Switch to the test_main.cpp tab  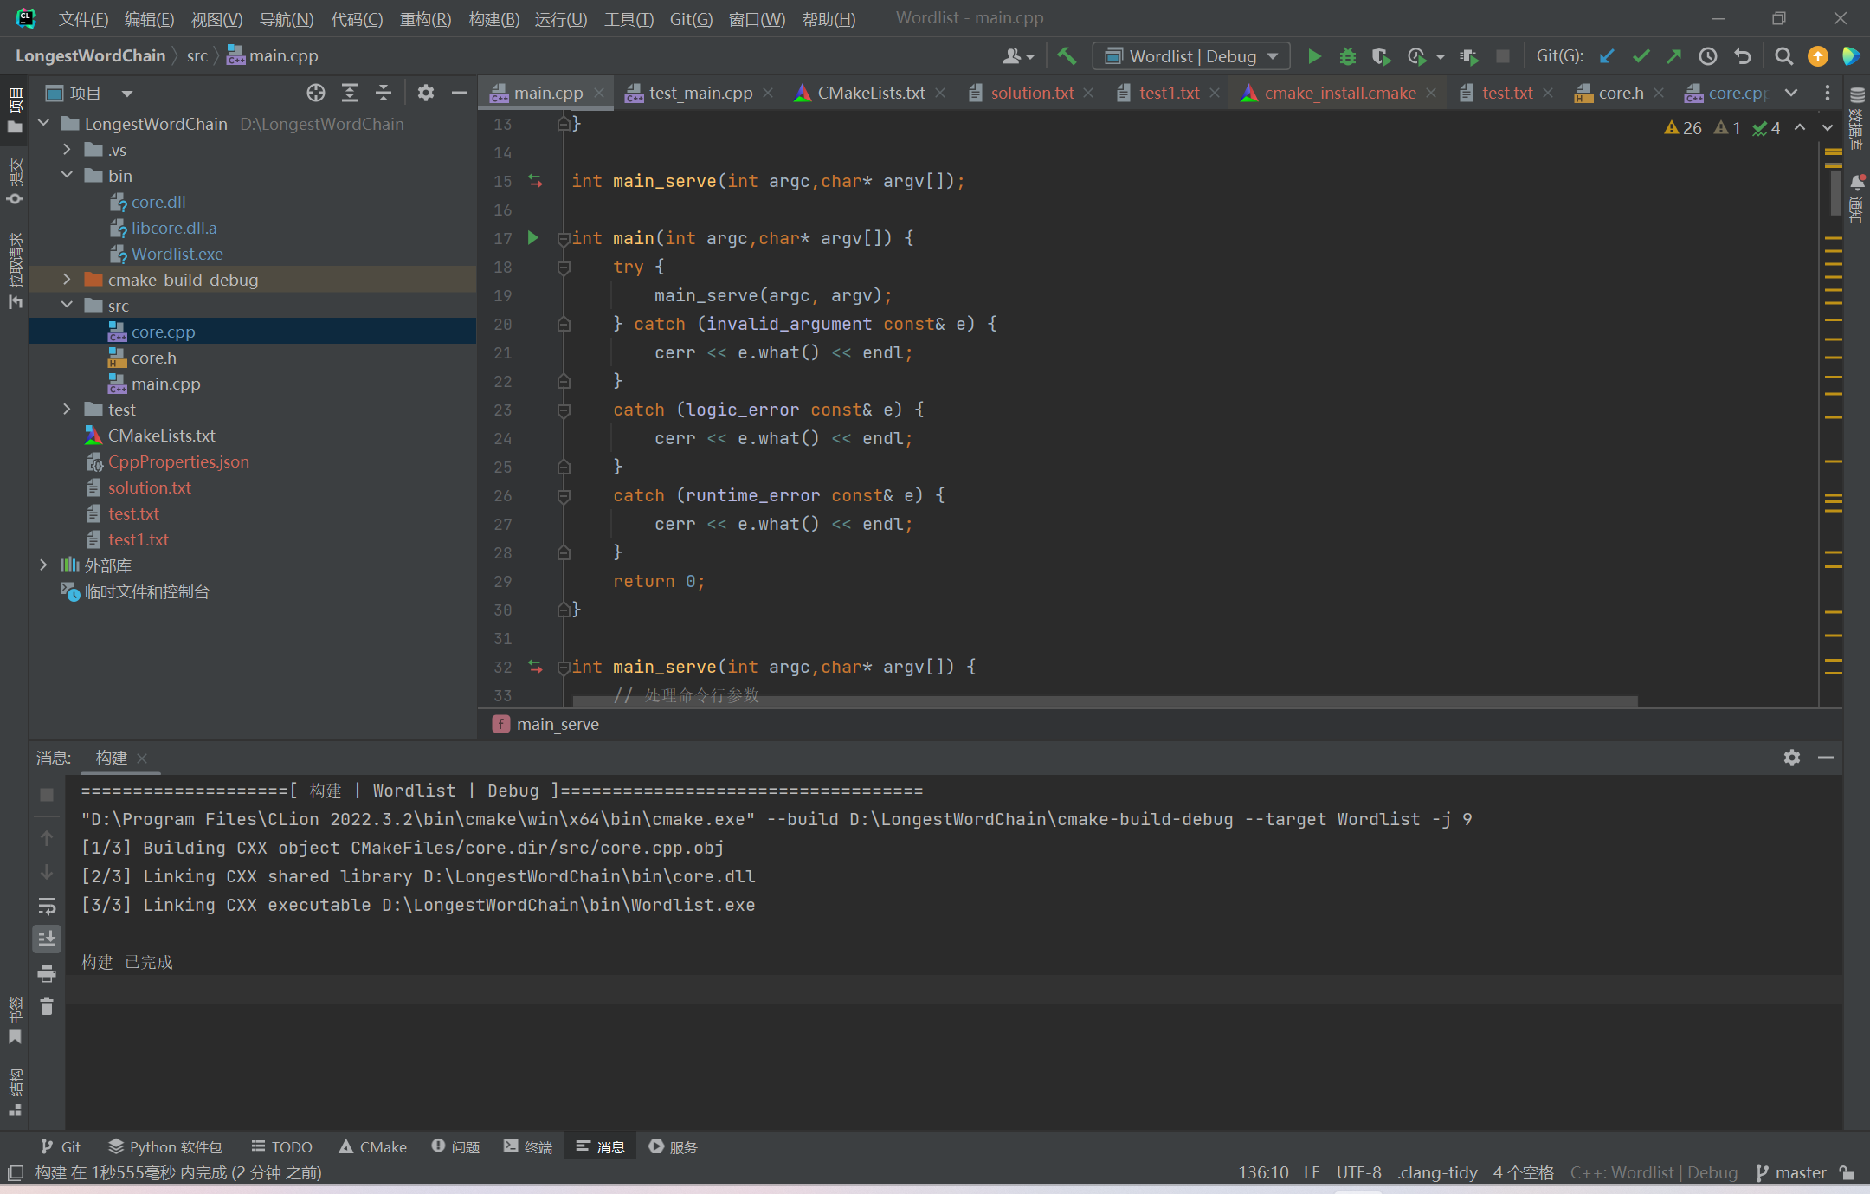tap(700, 93)
